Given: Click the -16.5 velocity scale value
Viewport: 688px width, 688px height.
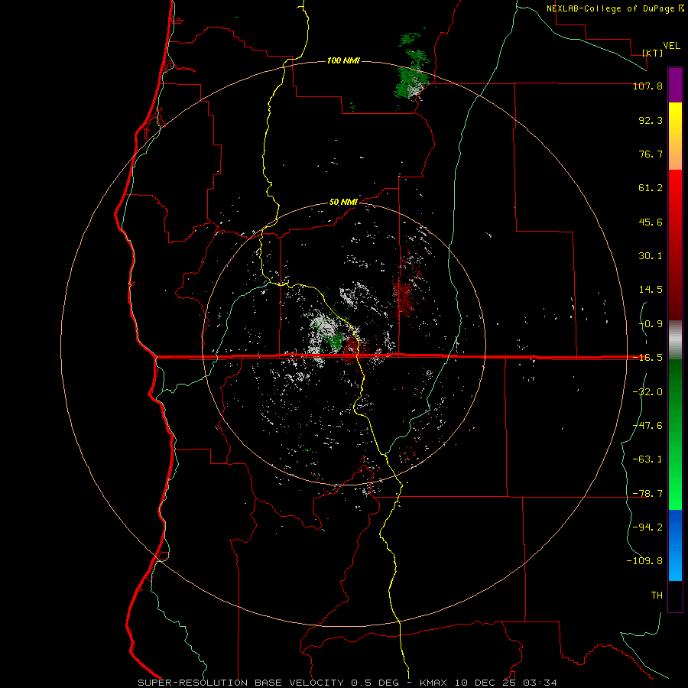Looking at the screenshot, I should (647, 358).
